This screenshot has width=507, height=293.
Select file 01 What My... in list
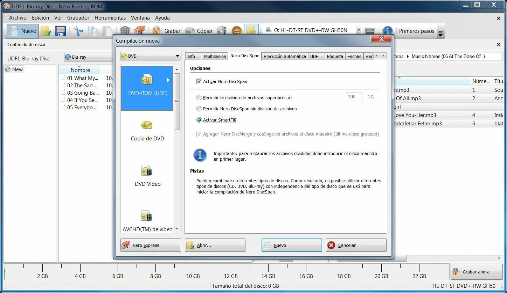coord(82,78)
